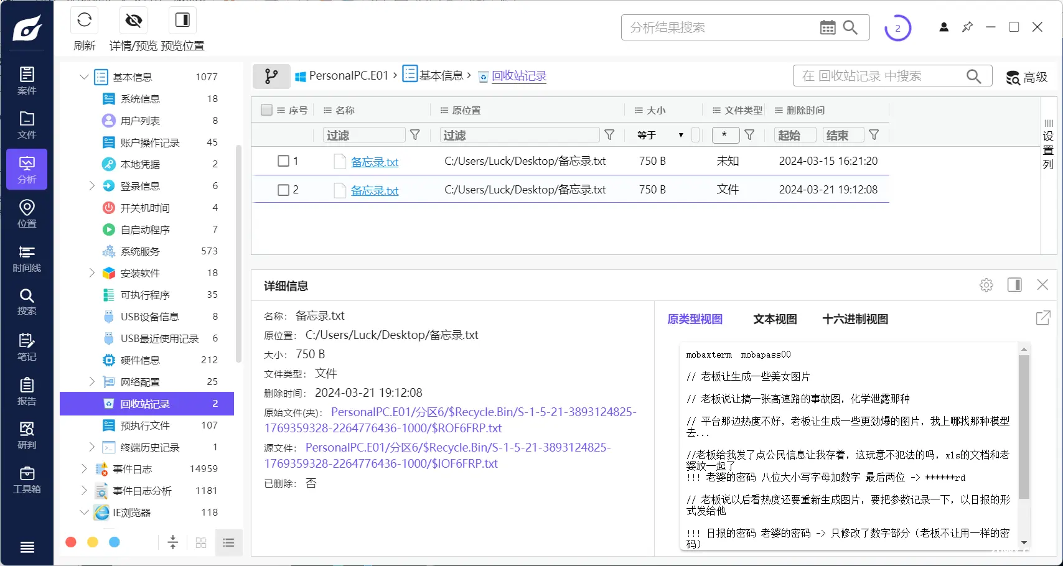Click the preview position (预览位置) icon
The width and height of the screenshot is (1063, 566).
pos(182,20)
